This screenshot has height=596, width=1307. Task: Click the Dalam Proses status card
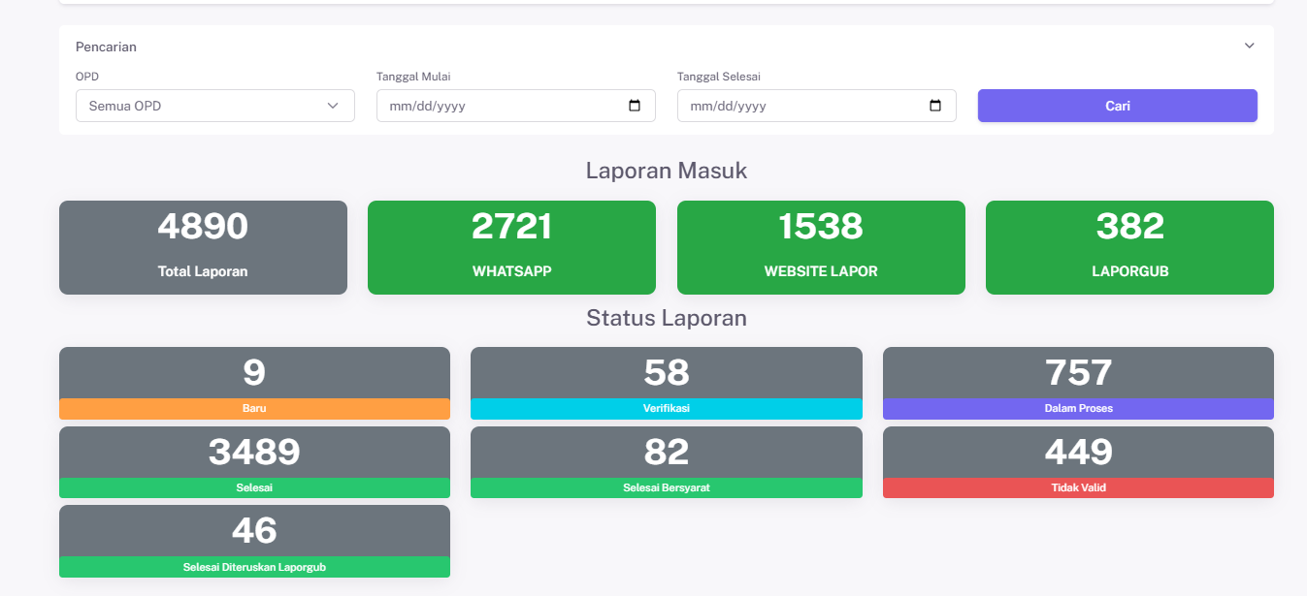click(1078, 384)
